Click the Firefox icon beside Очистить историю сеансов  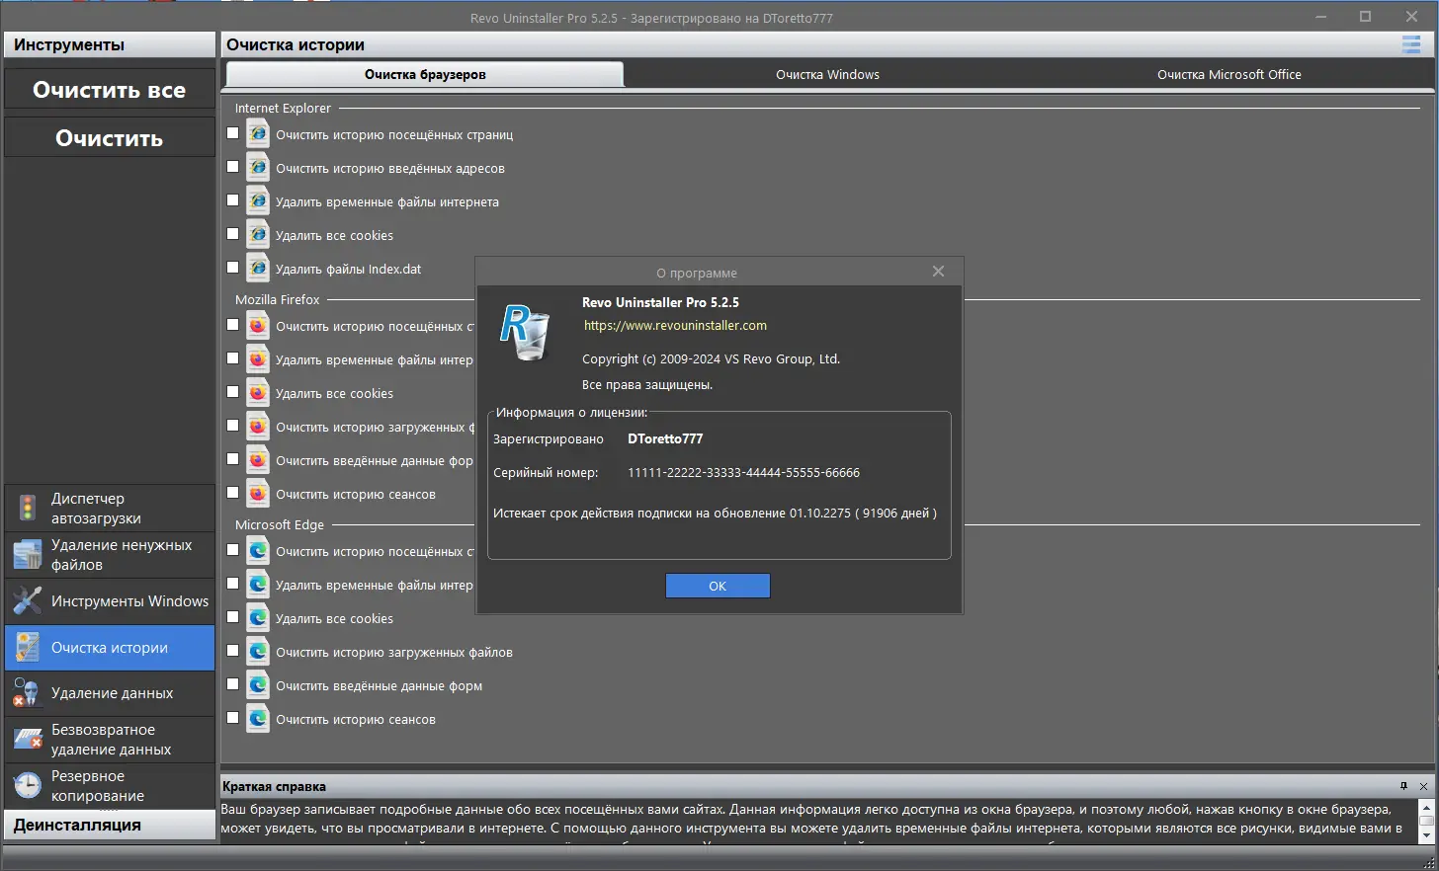coord(258,493)
